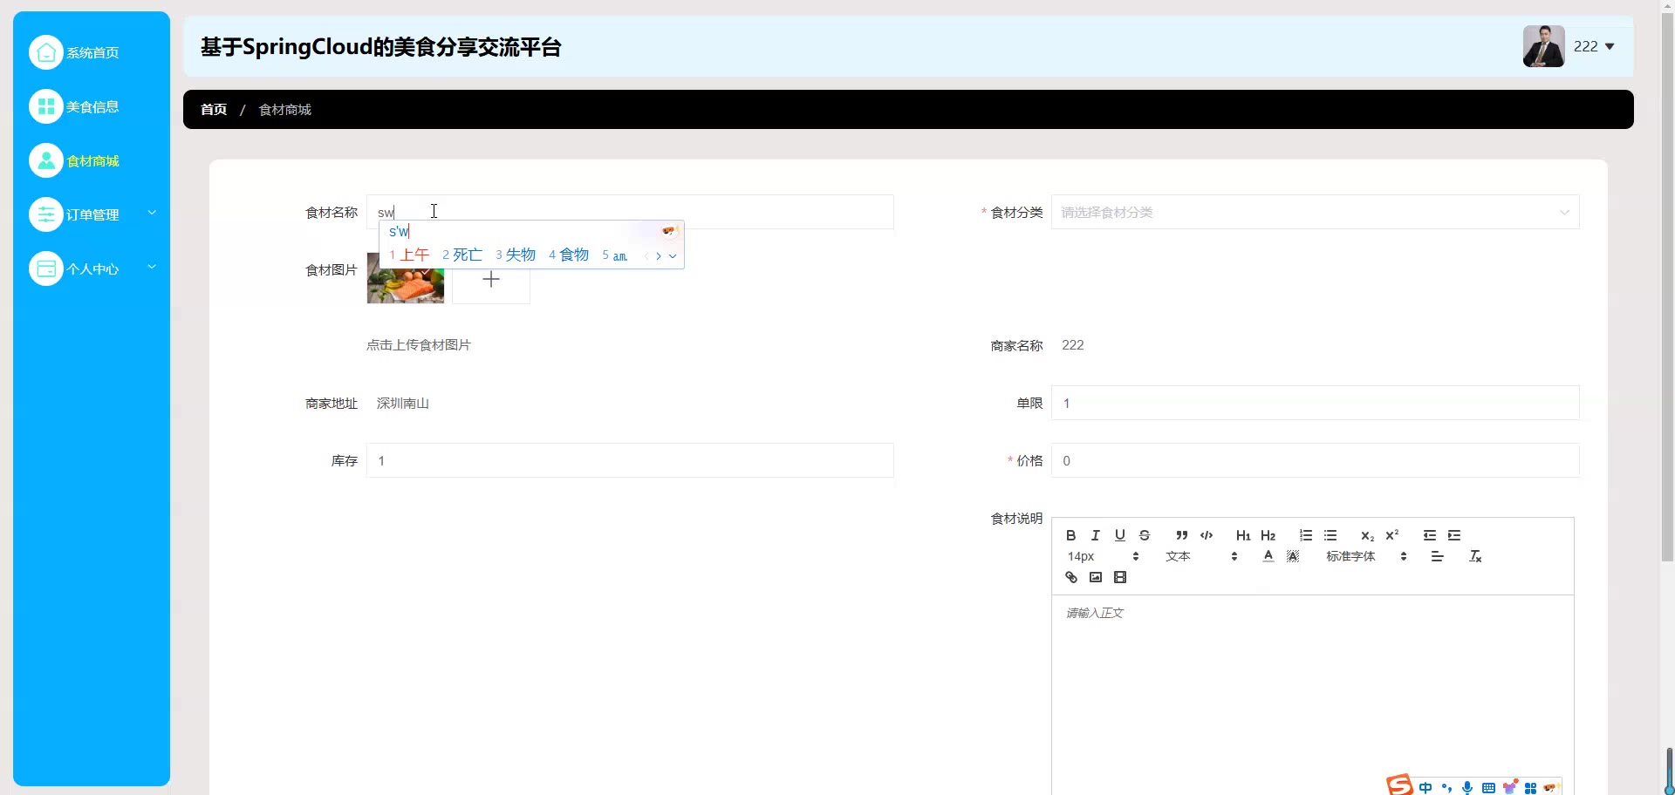Click the plus button to upload image

click(491, 280)
